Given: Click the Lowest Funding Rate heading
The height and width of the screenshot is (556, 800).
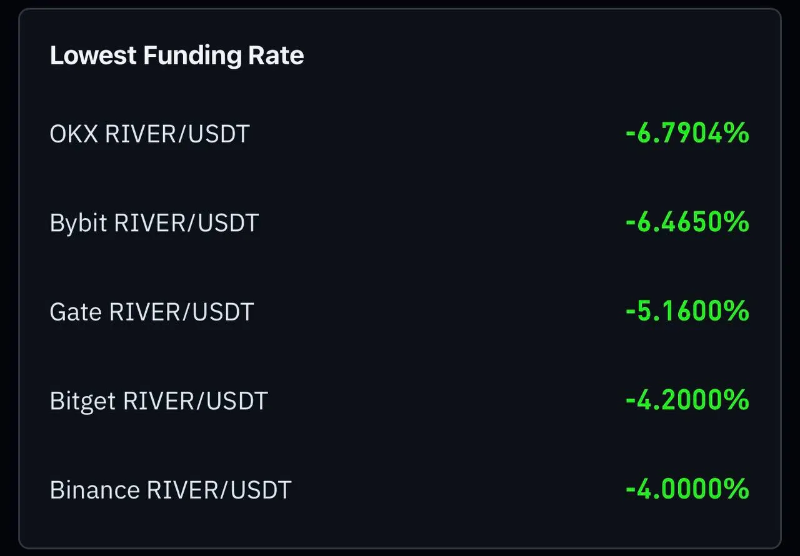Looking at the screenshot, I should 177,56.
